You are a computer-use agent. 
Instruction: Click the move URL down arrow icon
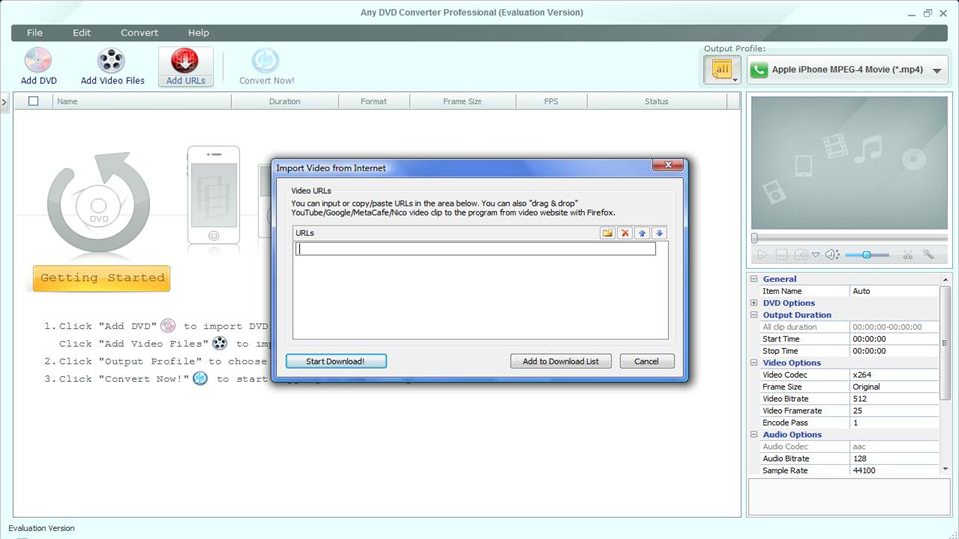click(659, 233)
